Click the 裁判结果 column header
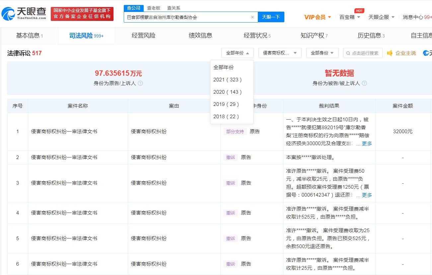The width and height of the screenshot is (432, 275). [329, 106]
